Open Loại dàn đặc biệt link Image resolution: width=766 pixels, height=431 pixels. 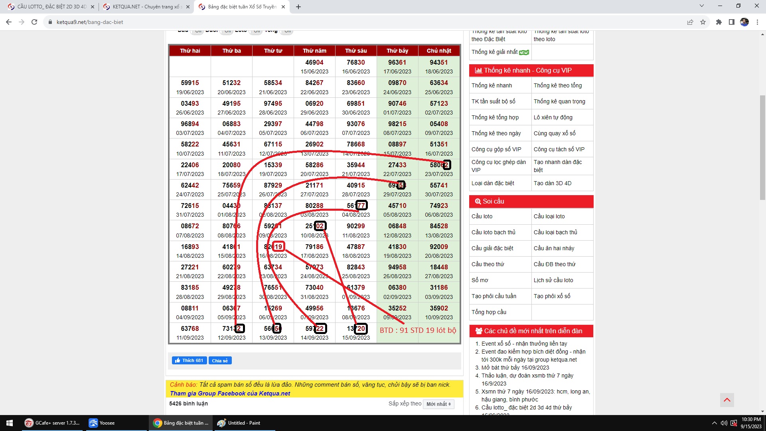point(493,183)
